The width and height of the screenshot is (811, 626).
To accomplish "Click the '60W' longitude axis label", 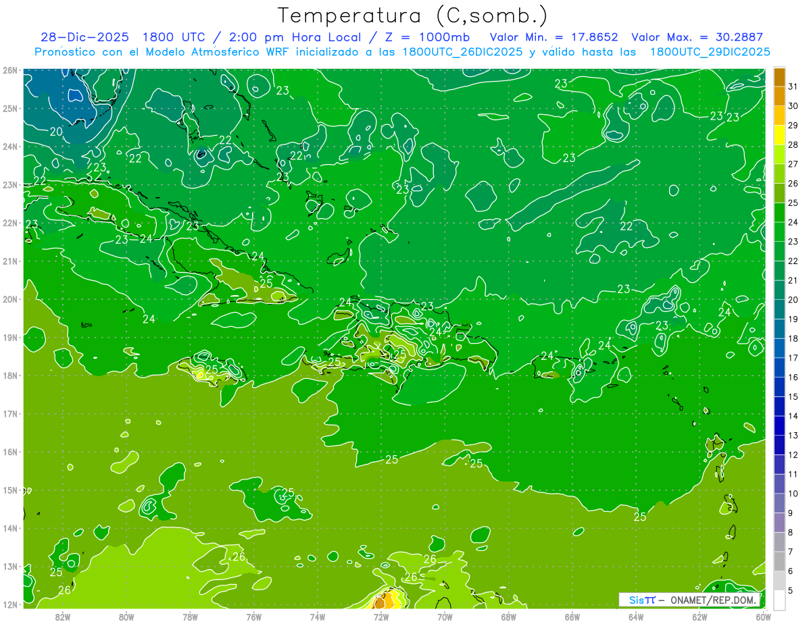I will 764,617.
